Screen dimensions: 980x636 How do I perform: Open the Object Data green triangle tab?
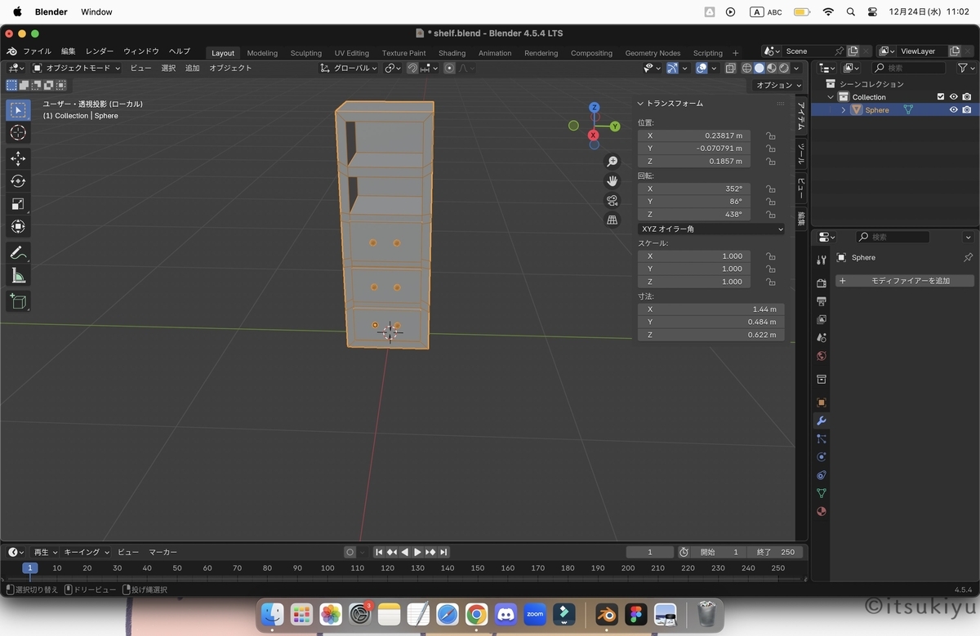(x=822, y=493)
